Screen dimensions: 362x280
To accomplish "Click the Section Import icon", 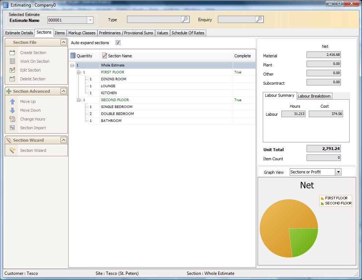I will [x=12, y=128].
